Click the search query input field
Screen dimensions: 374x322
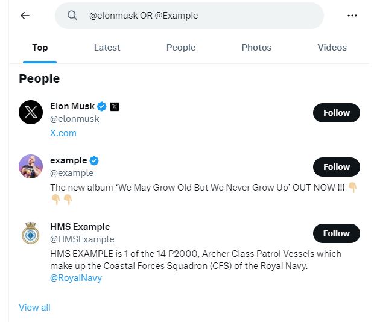click(x=189, y=16)
